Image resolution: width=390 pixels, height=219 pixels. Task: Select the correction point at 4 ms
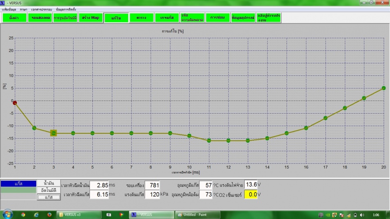[73, 133]
